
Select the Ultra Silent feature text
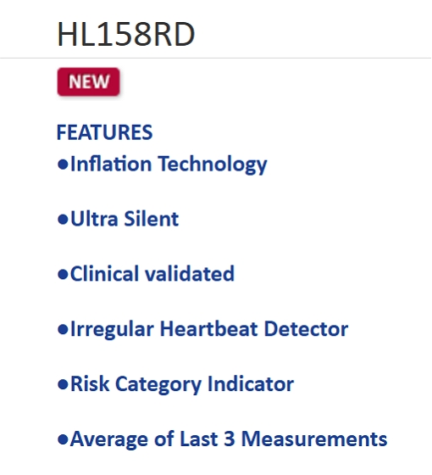pyautogui.click(x=125, y=219)
